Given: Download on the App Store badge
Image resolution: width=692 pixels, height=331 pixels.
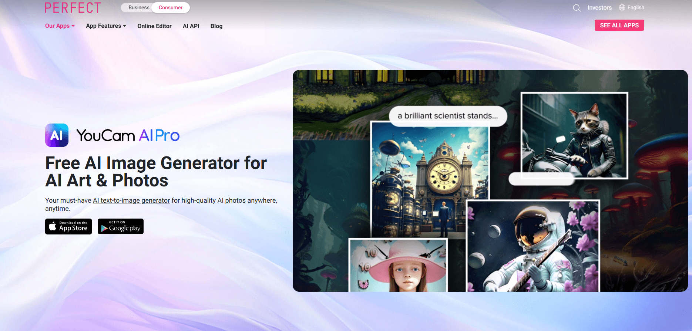Looking at the screenshot, I should coord(68,226).
